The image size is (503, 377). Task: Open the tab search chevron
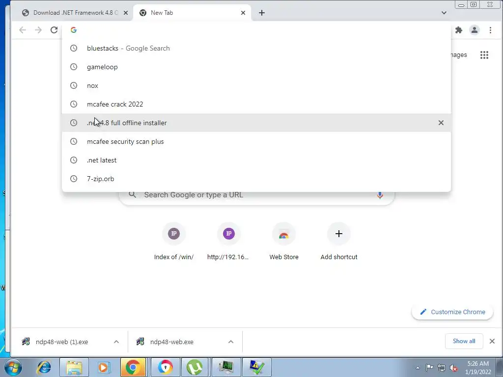444,13
